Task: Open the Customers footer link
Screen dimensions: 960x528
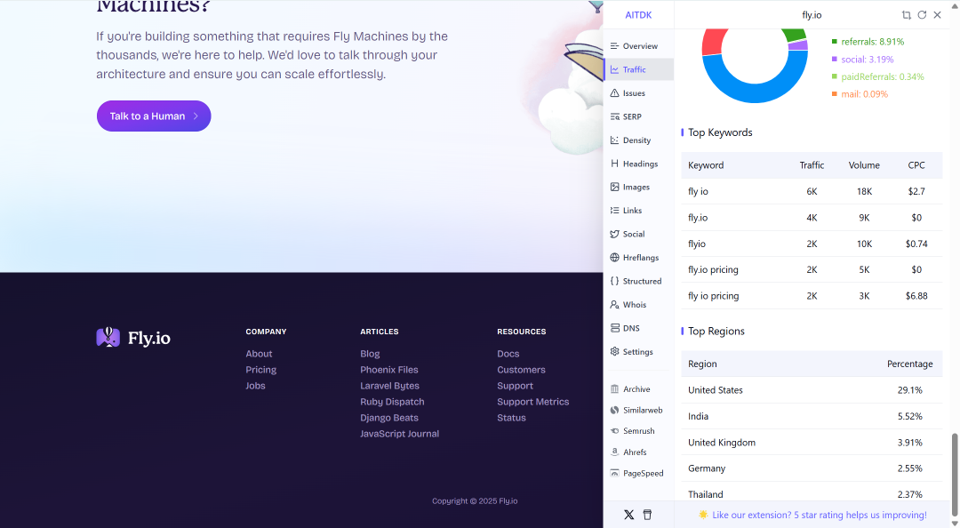Action: [x=521, y=370]
